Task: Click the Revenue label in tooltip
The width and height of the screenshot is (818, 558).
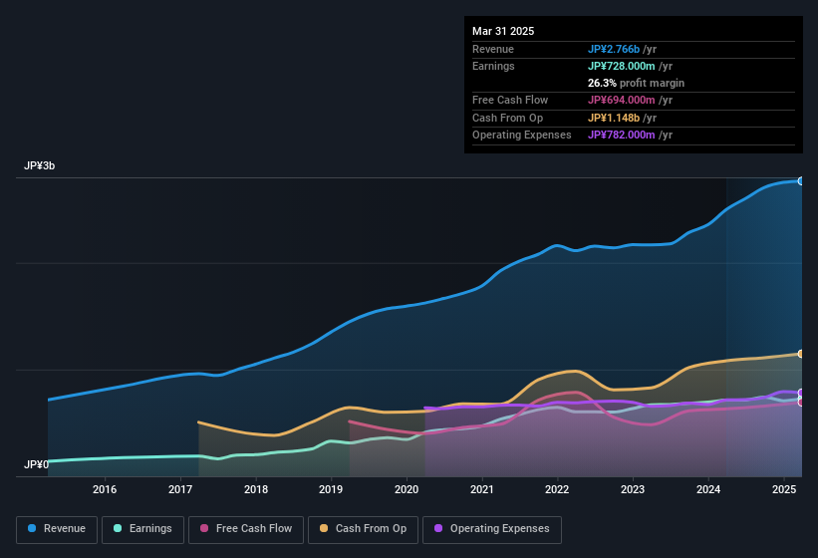Action: tap(493, 49)
